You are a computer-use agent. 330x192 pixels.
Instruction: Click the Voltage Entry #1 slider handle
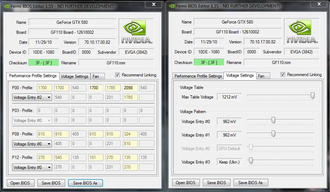(x=273, y=133)
